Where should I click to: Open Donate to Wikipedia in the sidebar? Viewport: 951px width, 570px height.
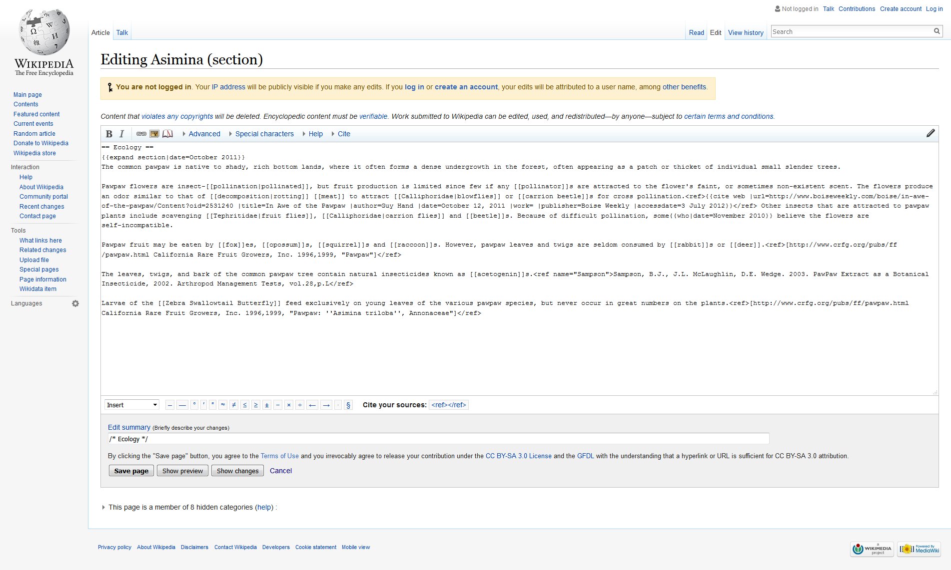click(x=41, y=143)
